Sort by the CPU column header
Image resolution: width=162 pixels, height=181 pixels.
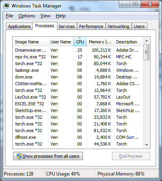80,42
